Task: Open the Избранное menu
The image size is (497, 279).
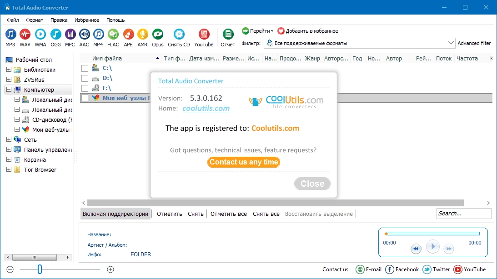Action: [87, 20]
